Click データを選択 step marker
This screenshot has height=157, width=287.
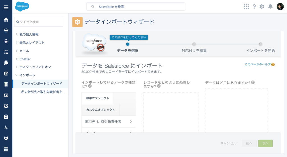pyautogui.click(x=128, y=44)
